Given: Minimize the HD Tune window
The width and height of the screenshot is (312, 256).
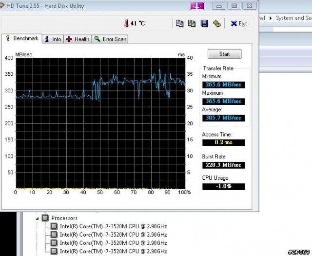Looking at the screenshot, I should (219, 6).
